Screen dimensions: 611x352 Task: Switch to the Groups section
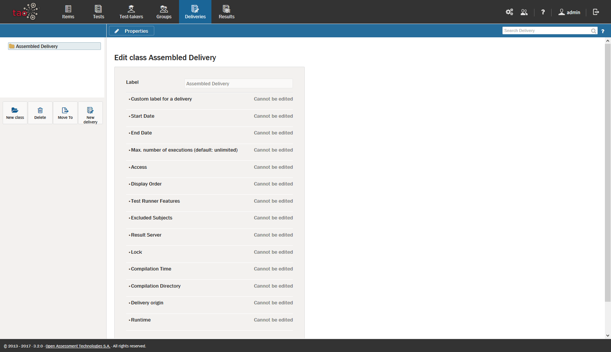(164, 12)
